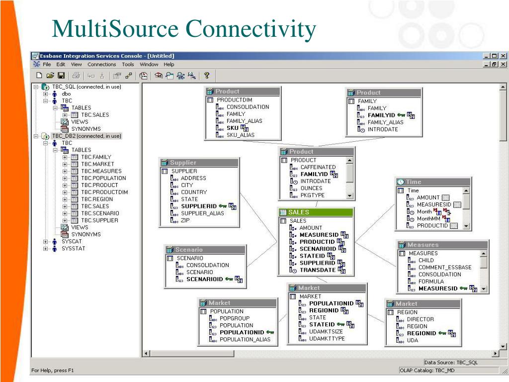The image size is (509, 382).
Task: Click the Scenario table title bar
Action: (x=205, y=250)
